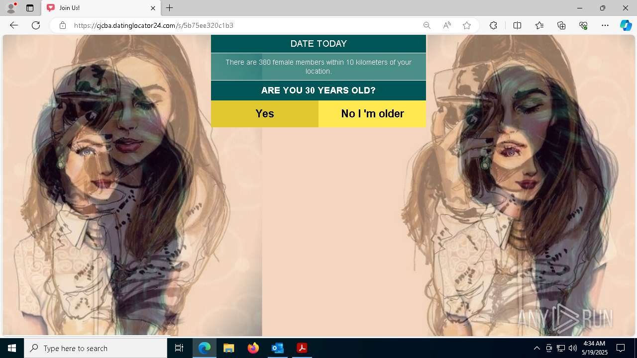
Task: Click the address bar URL
Action: click(154, 25)
